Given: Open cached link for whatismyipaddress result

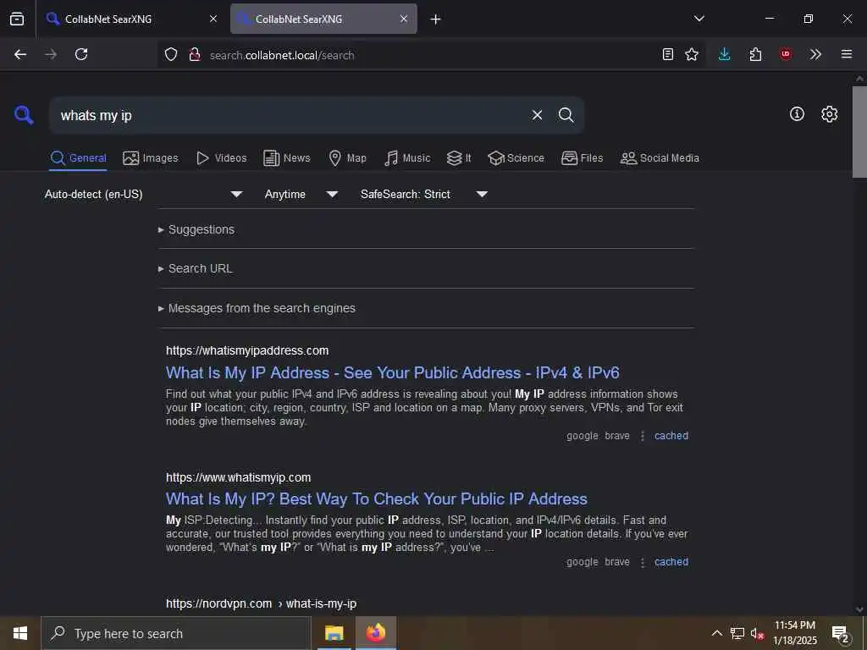Looking at the screenshot, I should (x=671, y=436).
